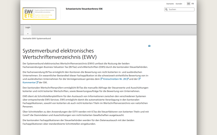The height and width of the screenshot is (135, 217).
Task: Click external link icon before Kreisschreiben Nr. 28
Action: (101, 79)
